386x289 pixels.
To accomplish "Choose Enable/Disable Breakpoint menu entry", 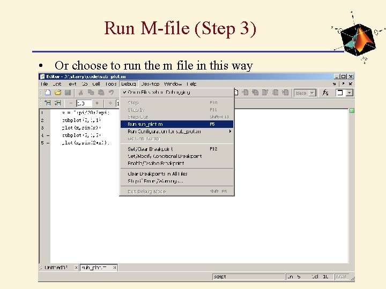I will pyautogui.click(x=177, y=163).
